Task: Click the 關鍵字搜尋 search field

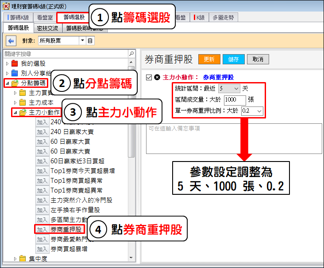Action: 66,54
